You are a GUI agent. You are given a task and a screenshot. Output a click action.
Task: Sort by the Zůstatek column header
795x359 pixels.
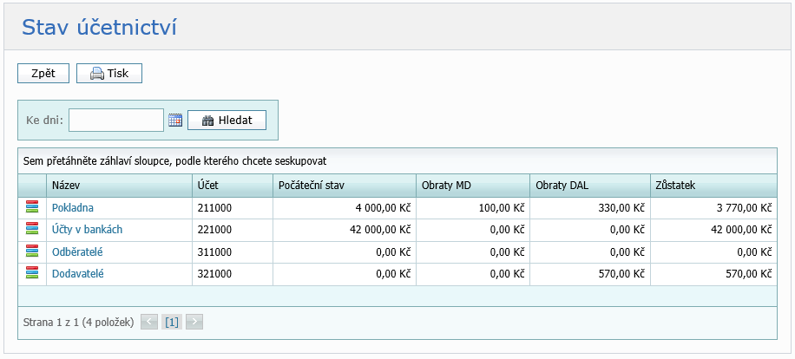click(x=677, y=186)
